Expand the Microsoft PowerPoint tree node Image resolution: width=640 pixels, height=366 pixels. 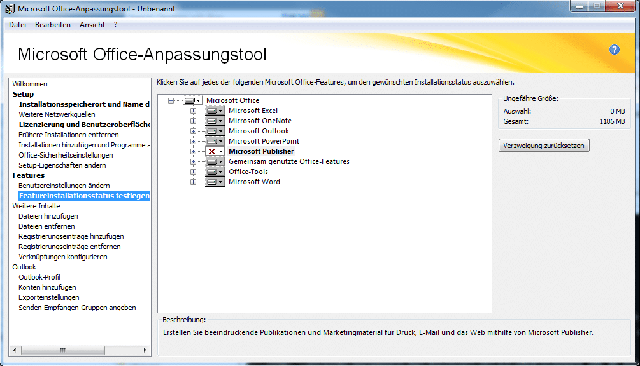[193, 141]
